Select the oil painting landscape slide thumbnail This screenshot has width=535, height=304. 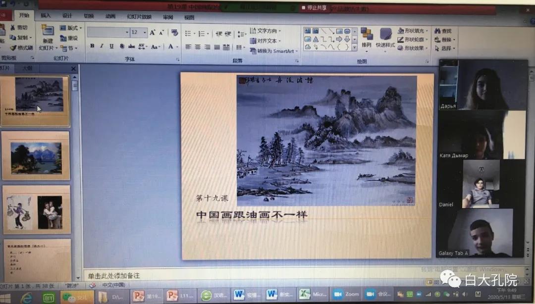click(x=36, y=156)
